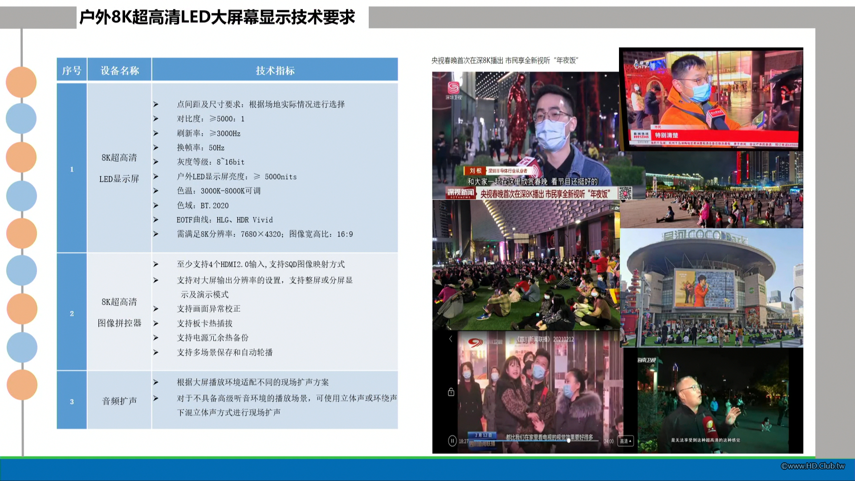Select the 技术指标 header cell

click(x=275, y=70)
